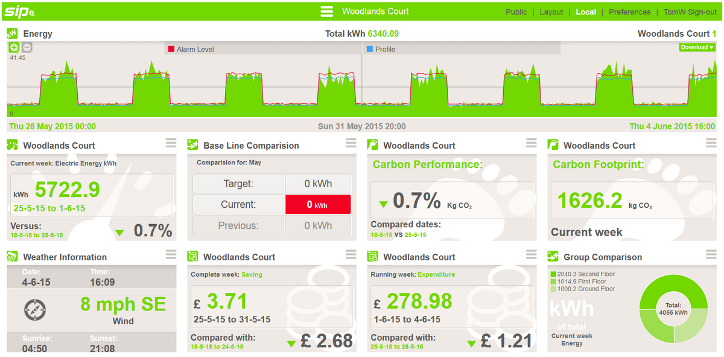724x357 pixels.
Task: Click the TomW Sign-out link
Action: [x=690, y=11]
